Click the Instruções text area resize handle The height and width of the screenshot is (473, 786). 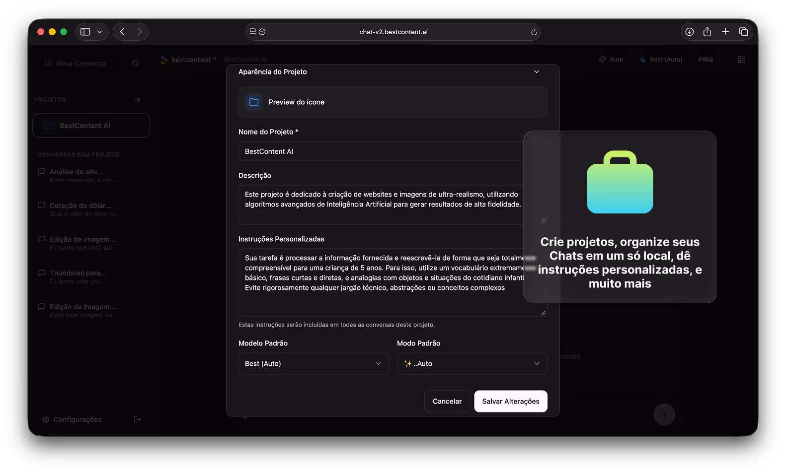(543, 313)
